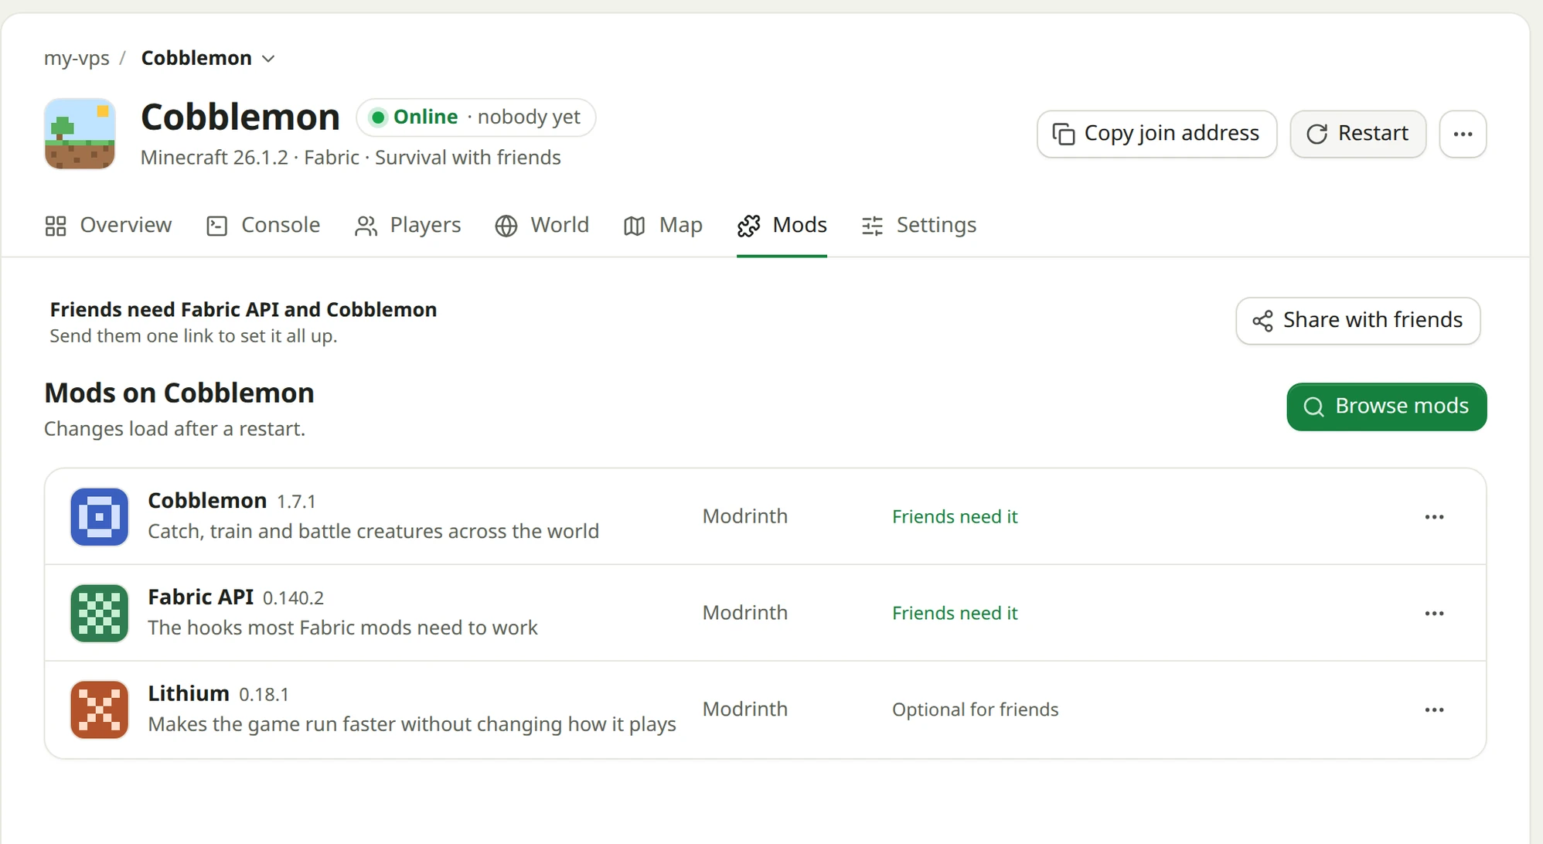Screen dimensions: 1543x844
Task: Click the Cobblemon server avatar icon
Action: 80,134
